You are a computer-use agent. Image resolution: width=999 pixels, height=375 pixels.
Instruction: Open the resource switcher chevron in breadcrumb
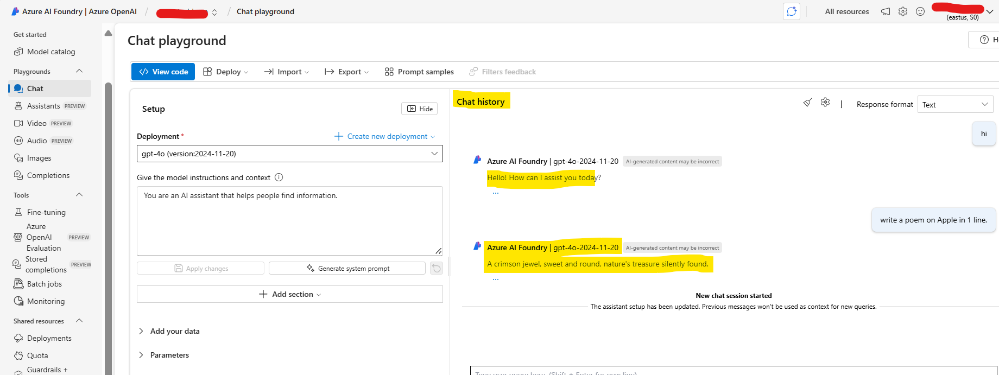point(214,12)
